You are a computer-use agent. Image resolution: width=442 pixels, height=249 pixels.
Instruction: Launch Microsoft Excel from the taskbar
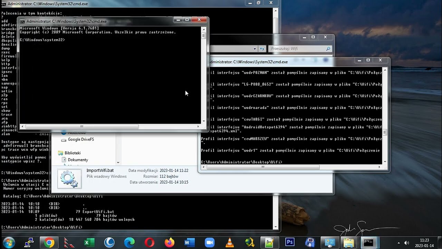click(x=89, y=243)
